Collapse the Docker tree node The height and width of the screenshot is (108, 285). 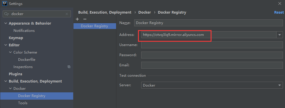click(10, 89)
